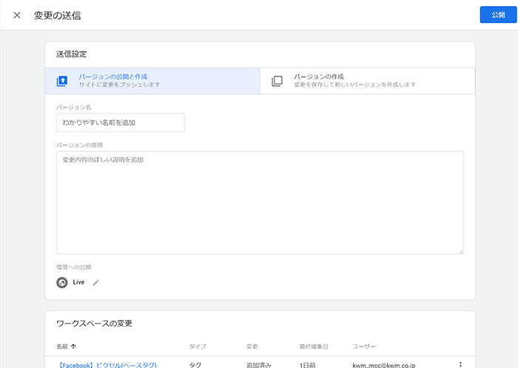
Task: Close the 変更の送信 dialog with X
Action: [17, 16]
